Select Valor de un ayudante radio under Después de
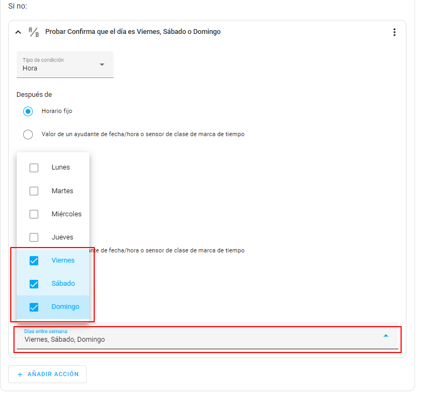The width and height of the screenshot is (421, 395). pyautogui.click(x=28, y=135)
